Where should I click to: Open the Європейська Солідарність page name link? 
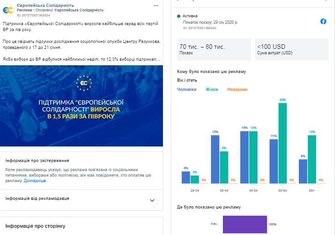click(45, 5)
